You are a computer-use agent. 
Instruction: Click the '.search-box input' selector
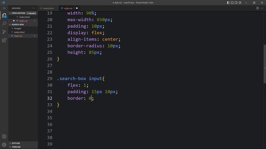pos(79,79)
